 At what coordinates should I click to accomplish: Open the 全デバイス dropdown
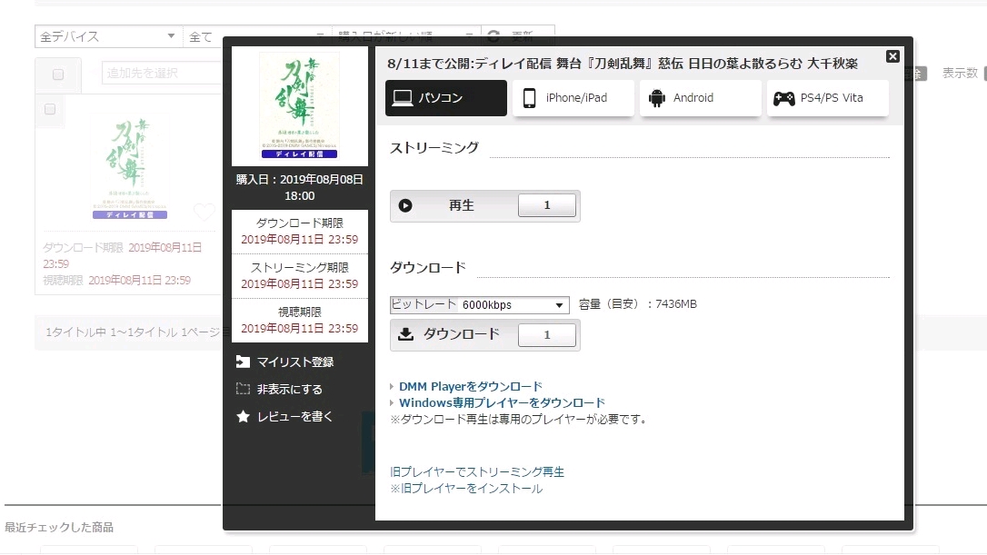pos(108,36)
